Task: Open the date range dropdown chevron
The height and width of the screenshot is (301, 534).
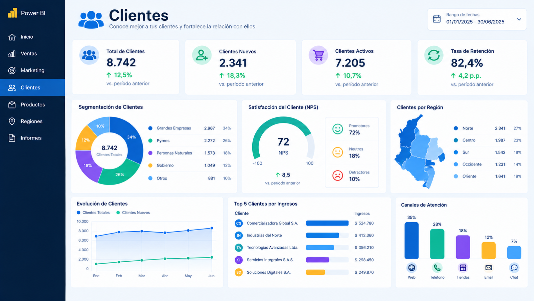Action: (x=519, y=19)
